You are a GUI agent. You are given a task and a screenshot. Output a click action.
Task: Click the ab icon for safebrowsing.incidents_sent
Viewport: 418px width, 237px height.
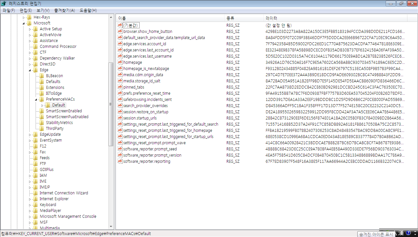pos(120,99)
